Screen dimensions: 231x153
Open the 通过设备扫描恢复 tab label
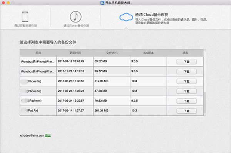point(26,26)
